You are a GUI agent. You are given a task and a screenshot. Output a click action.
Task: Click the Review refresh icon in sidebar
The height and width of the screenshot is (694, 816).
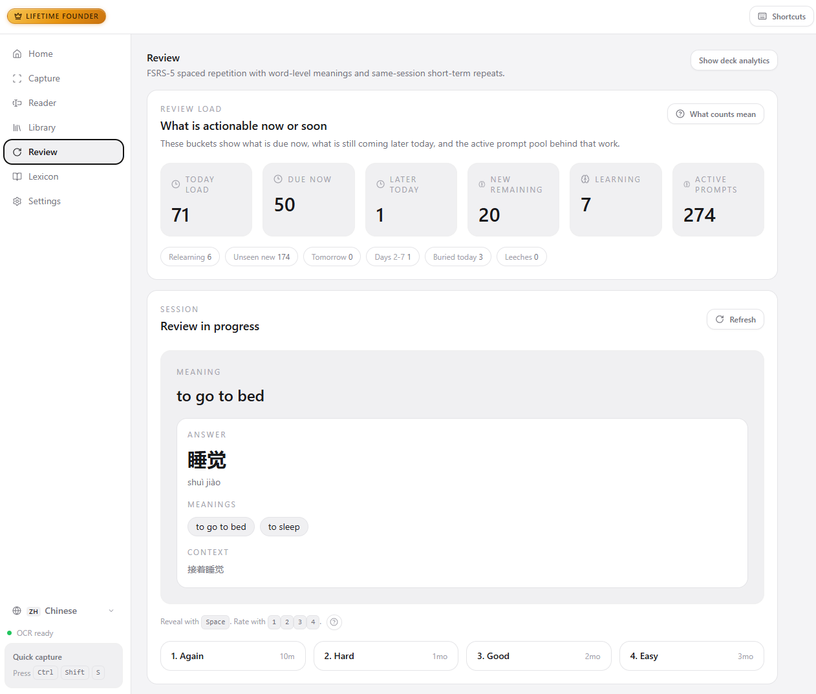[17, 152]
